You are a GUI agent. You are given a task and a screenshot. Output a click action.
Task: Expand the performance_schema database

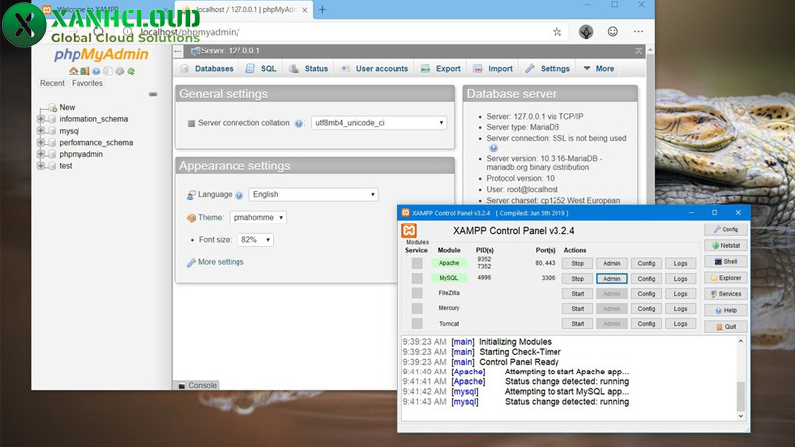point(41,142)
